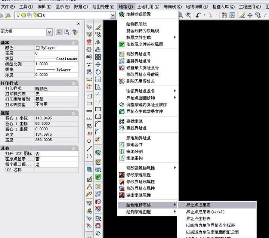Click the 线型比例 1.0000 value

click(57, 64)
